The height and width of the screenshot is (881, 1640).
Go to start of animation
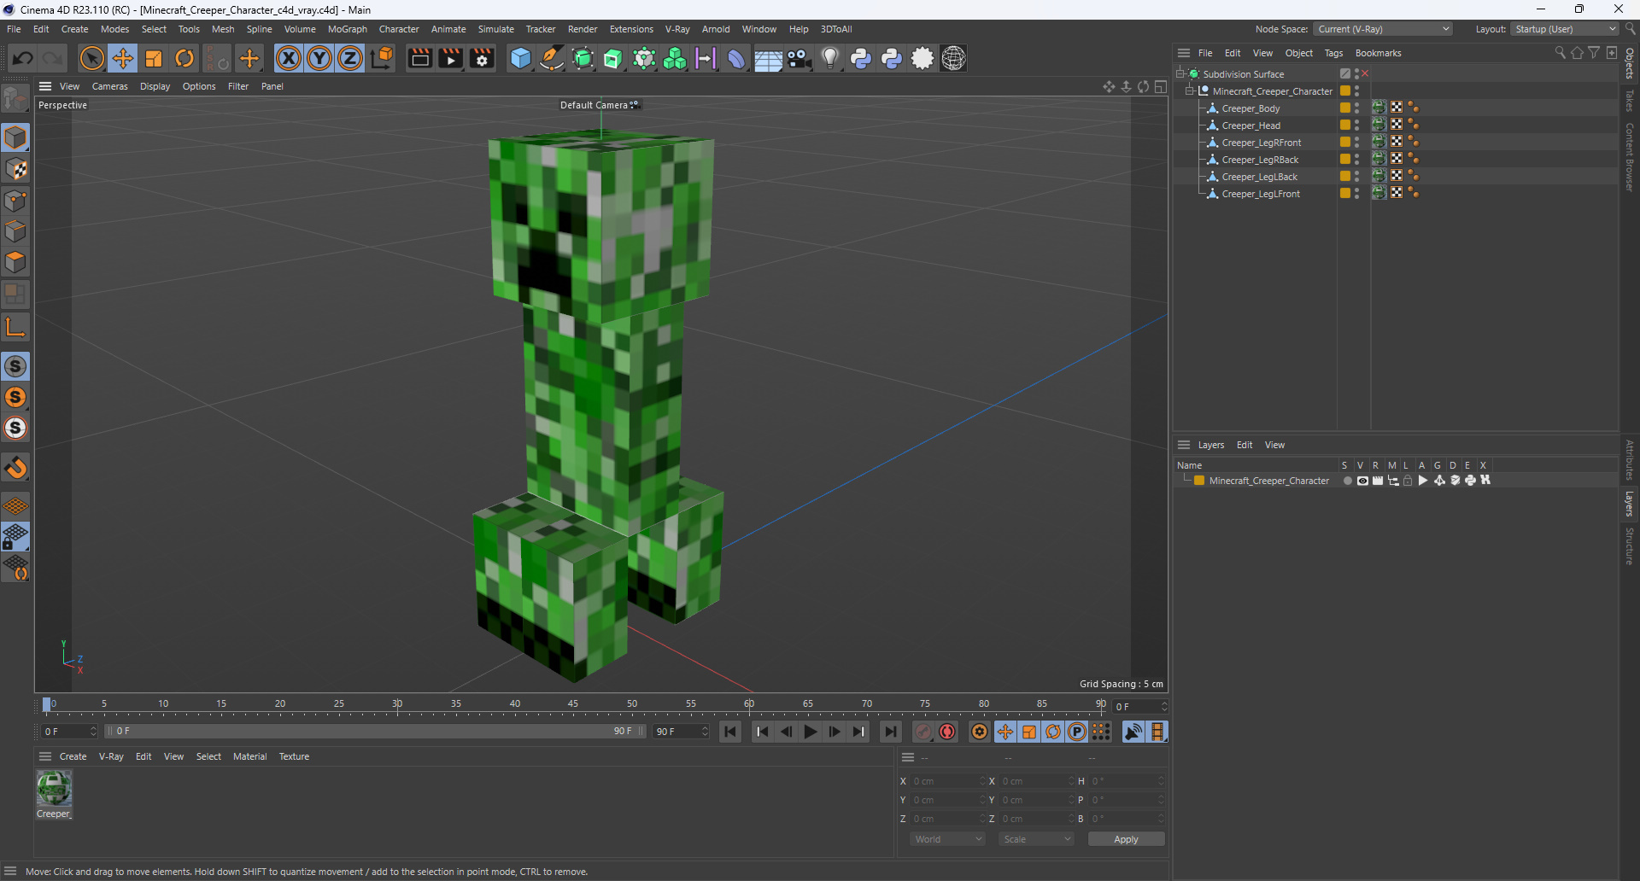click(x=730, y=732)
